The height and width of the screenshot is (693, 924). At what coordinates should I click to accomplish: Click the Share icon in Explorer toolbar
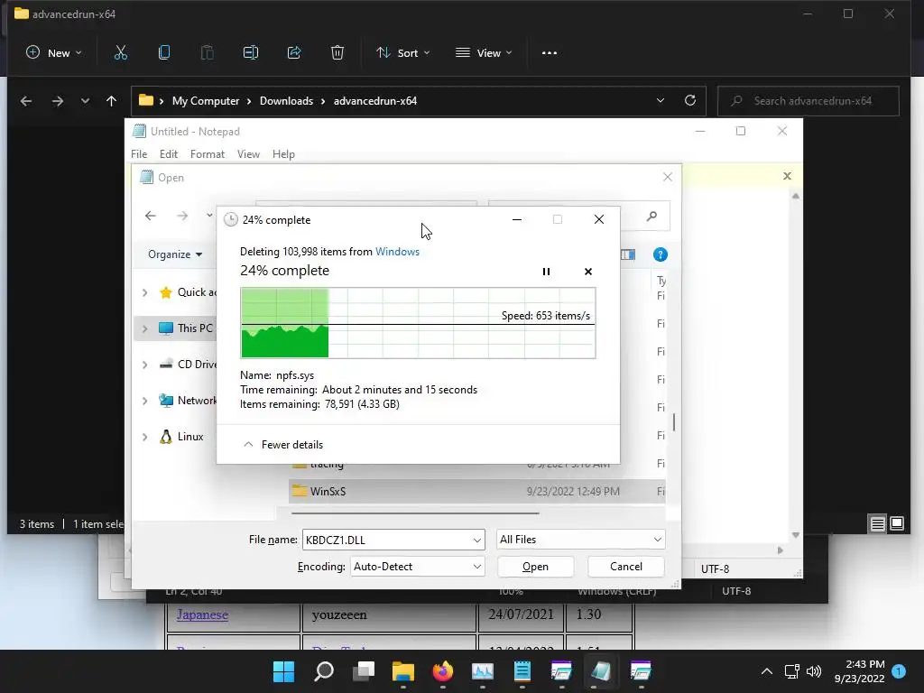(294, 53)
